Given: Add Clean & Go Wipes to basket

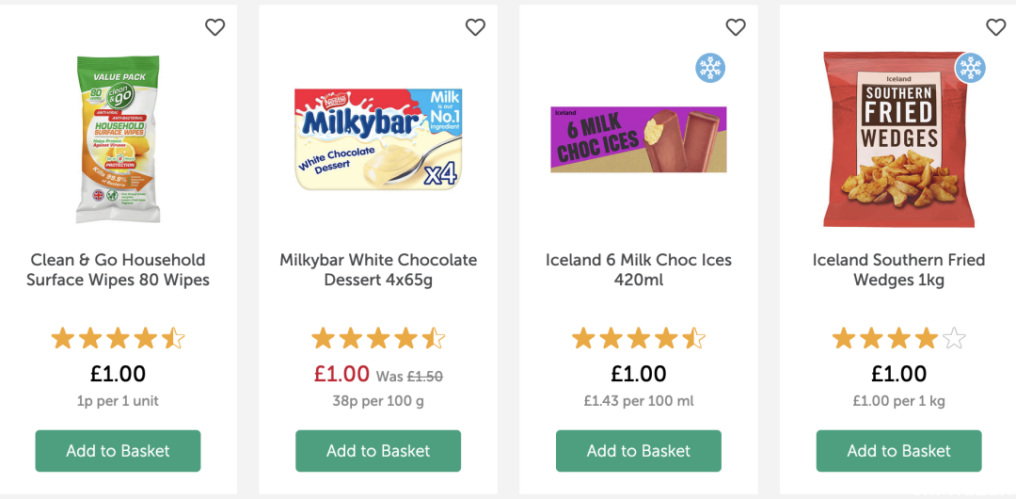Looking at the screenshot, I should pyautogui.click(x=118, y=451).
